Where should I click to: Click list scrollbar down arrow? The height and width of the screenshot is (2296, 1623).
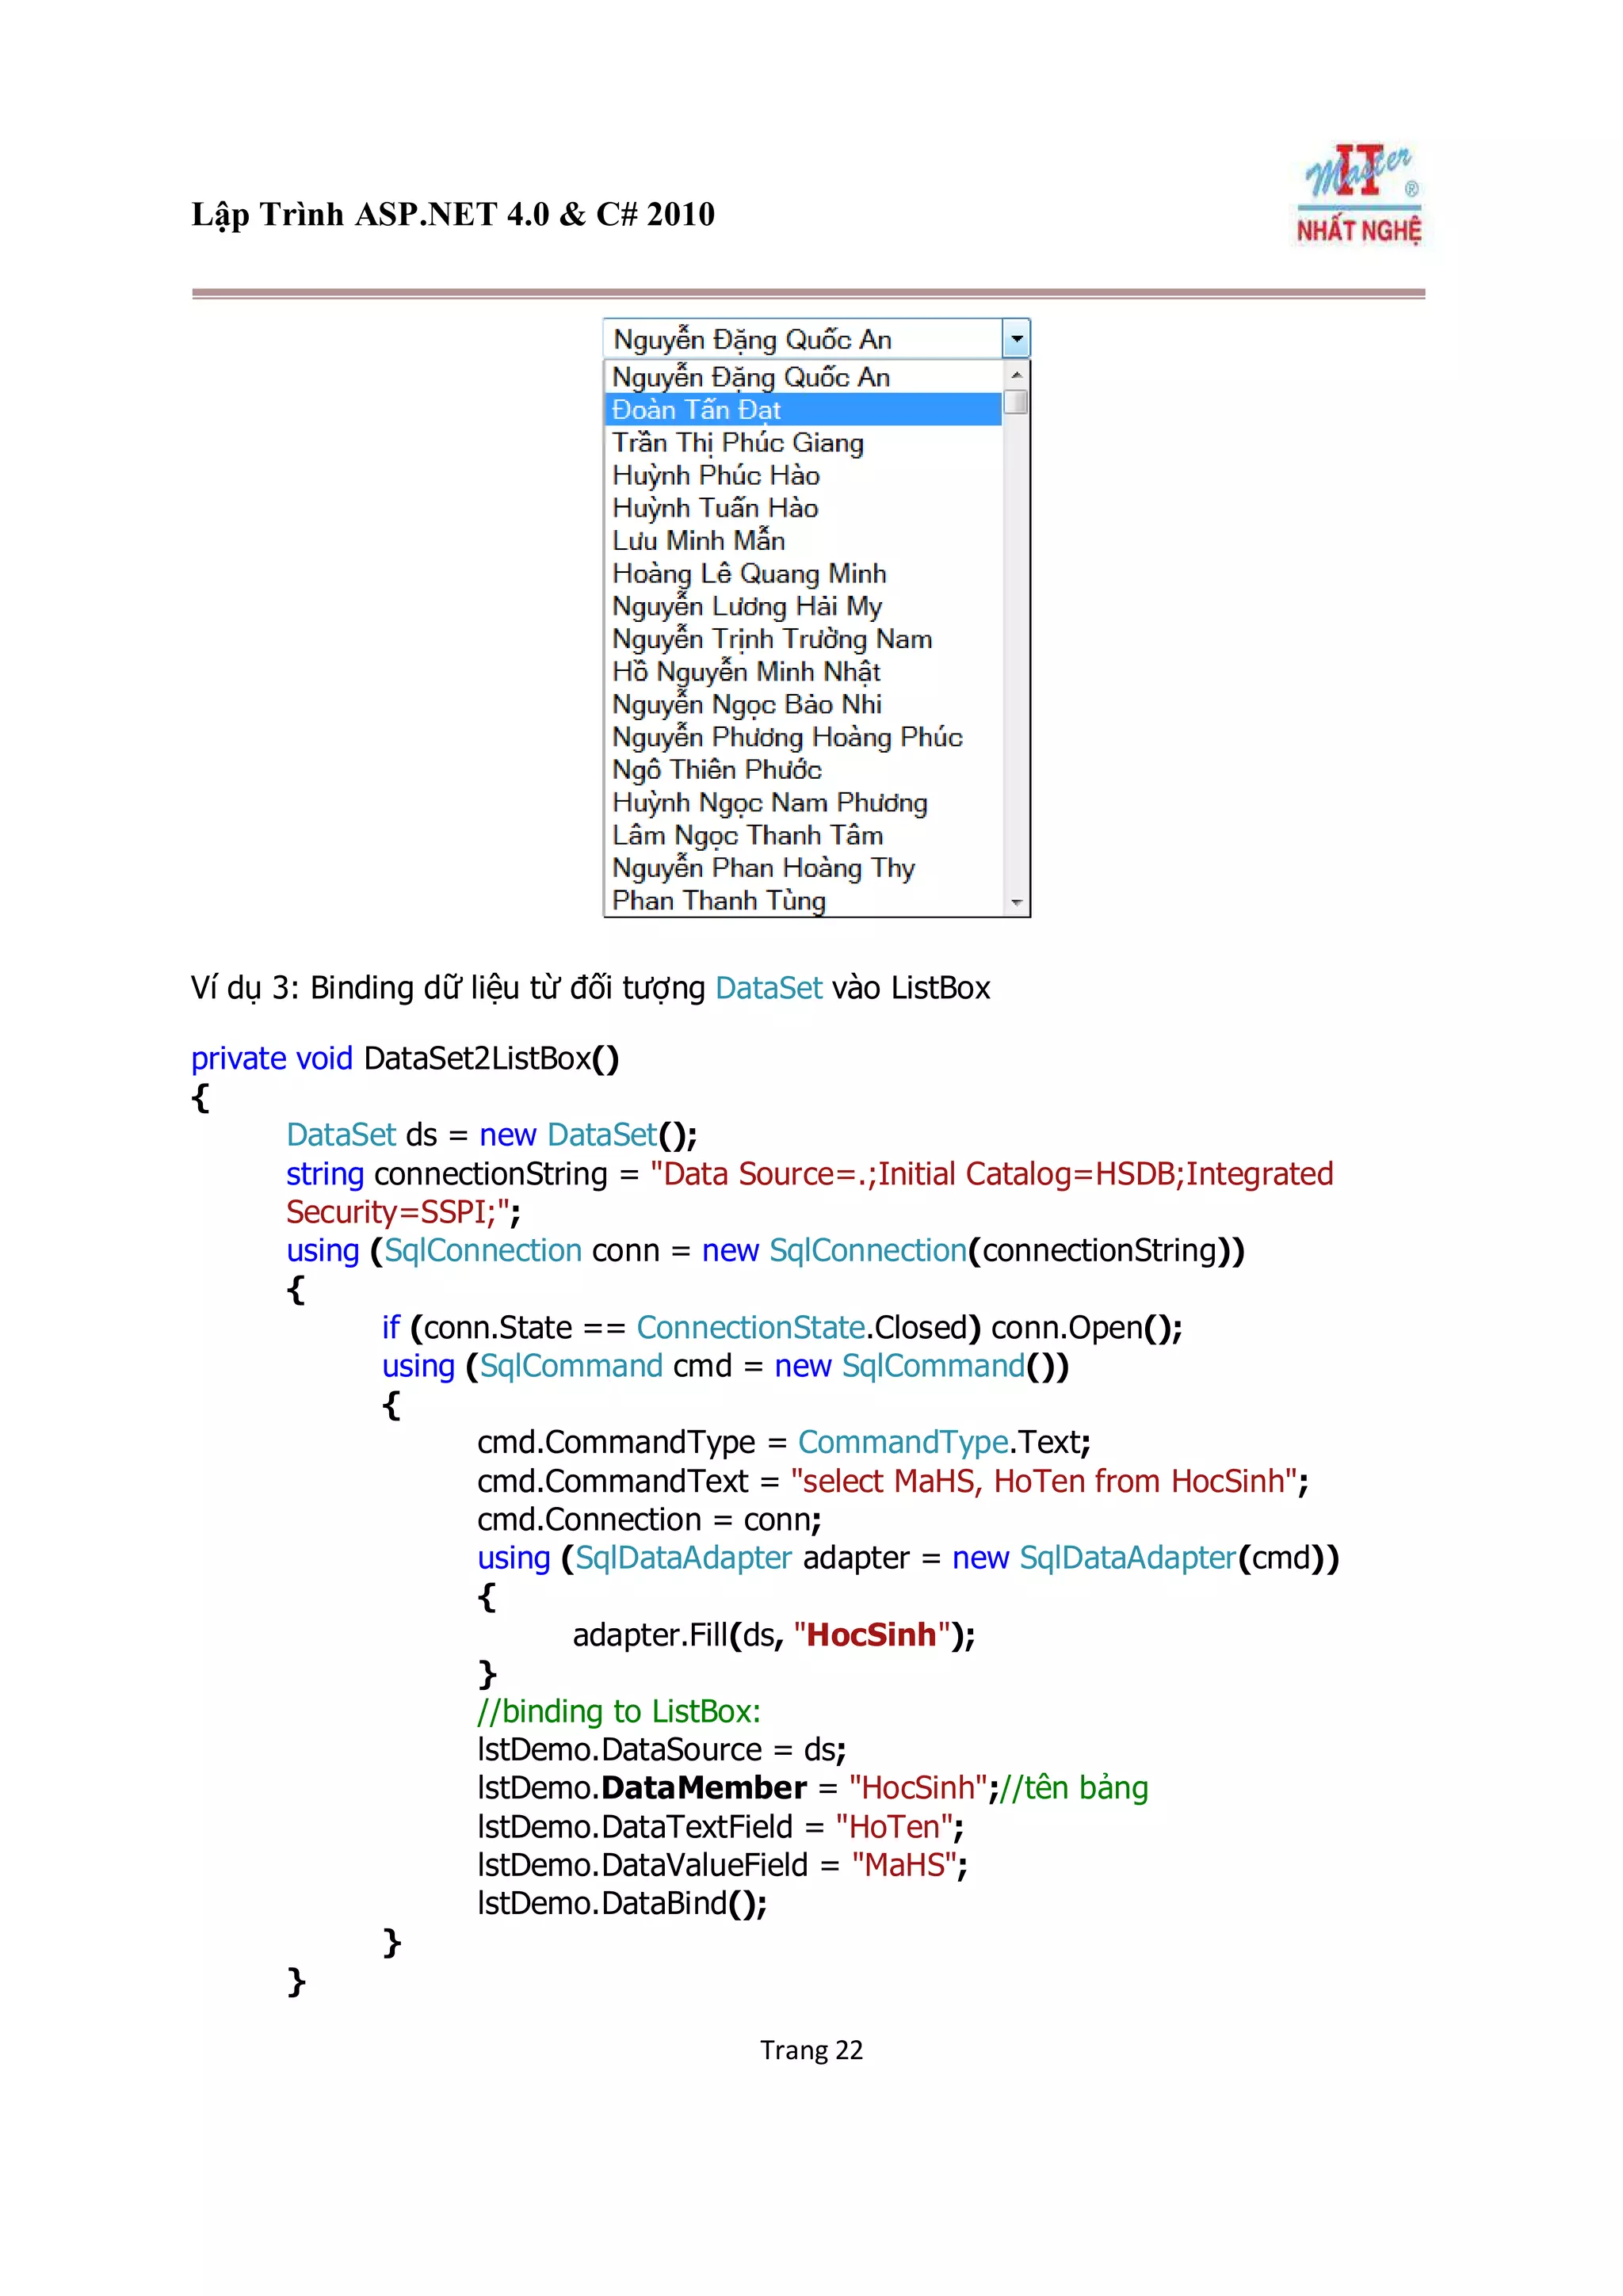click(1016, 903)
